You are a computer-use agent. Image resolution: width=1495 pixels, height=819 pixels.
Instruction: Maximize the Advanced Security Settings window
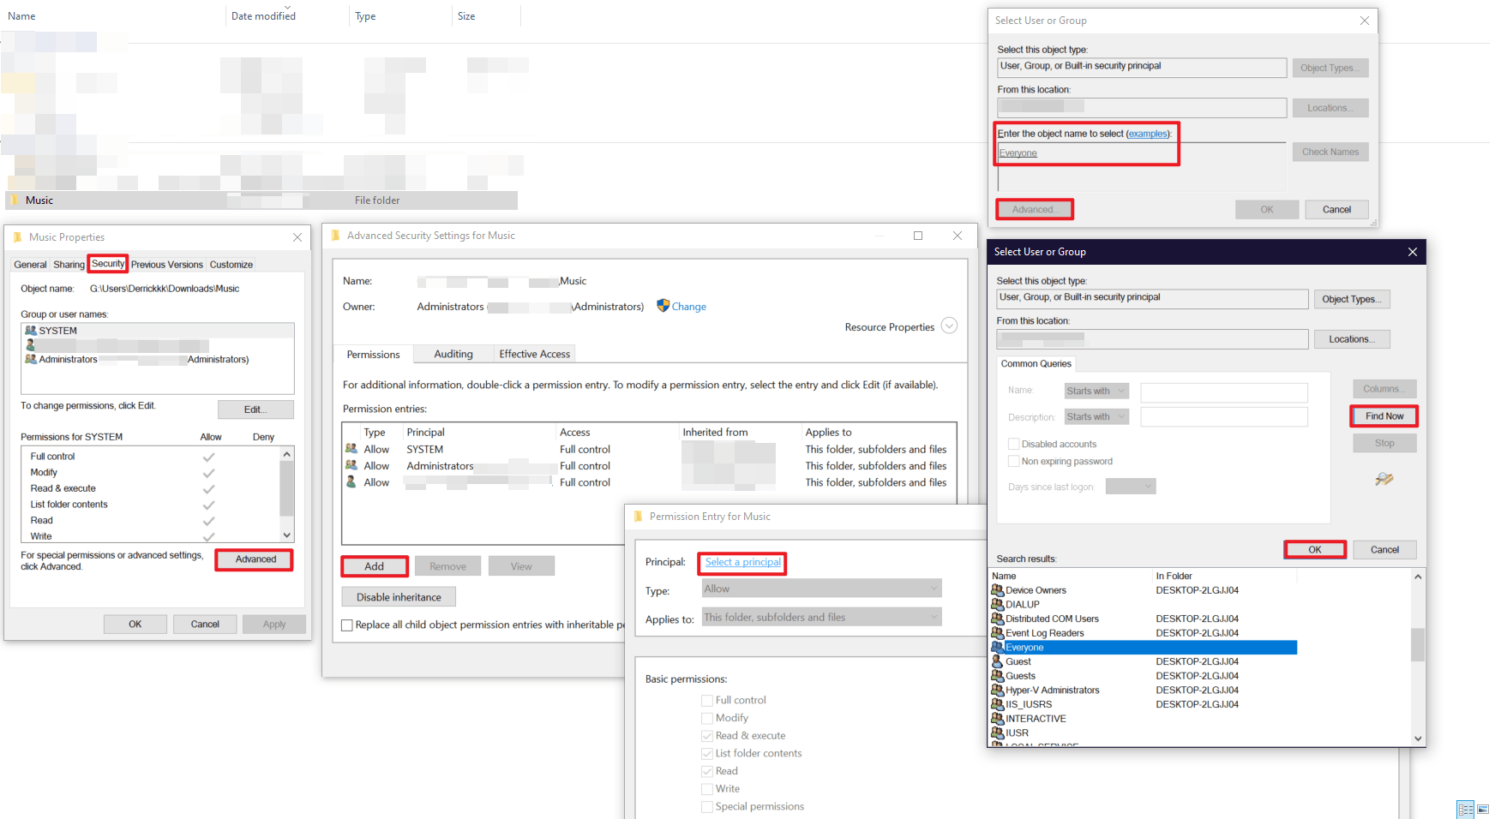click(918, 236)
